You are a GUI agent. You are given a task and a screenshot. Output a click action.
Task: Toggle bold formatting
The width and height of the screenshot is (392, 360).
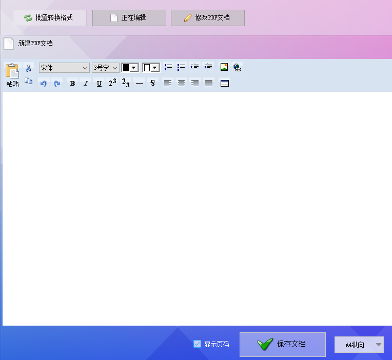coord(72,84)
